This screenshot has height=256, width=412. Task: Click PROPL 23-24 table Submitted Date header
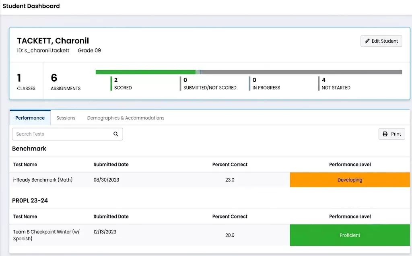pos(111,217)
